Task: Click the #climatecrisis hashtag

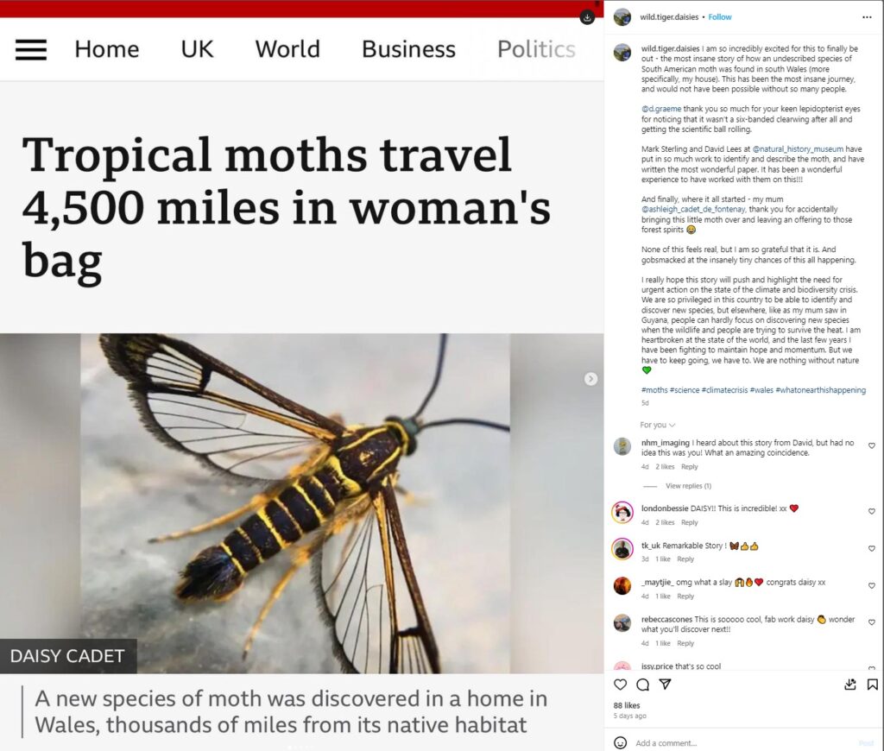Action: (723, 390)
